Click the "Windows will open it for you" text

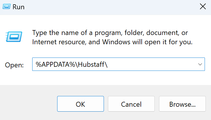tap(147, 42)
